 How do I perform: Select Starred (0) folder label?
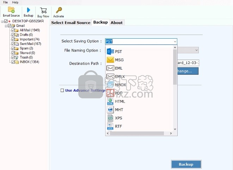(27, 53)
